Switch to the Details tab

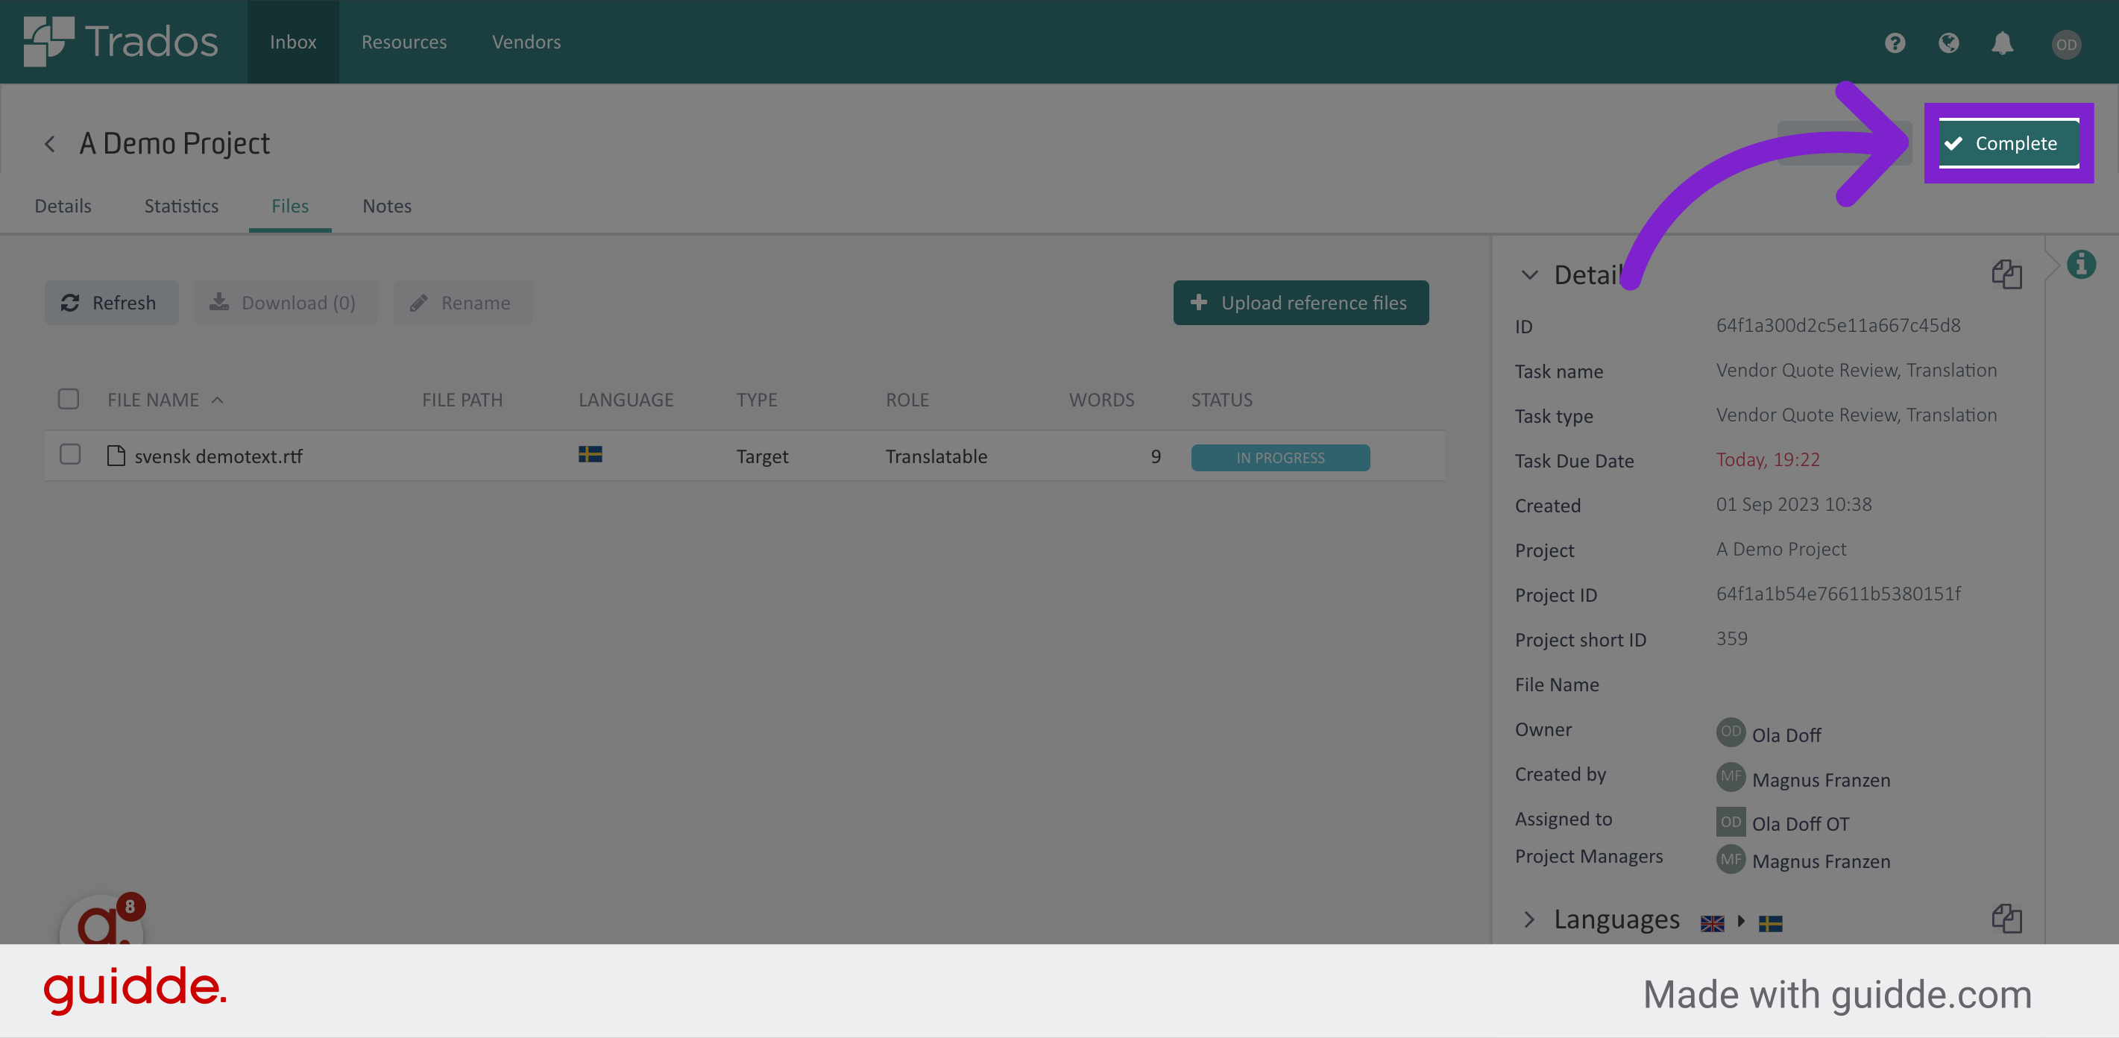coord(63,206)
